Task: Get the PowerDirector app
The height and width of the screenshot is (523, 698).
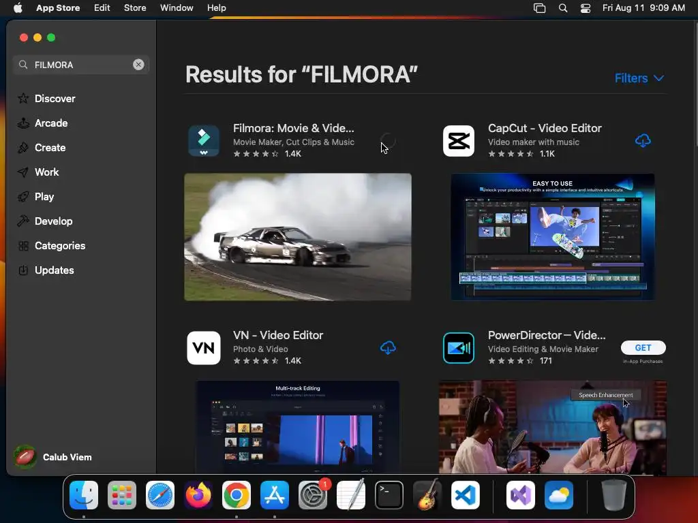Action: pos(643,347)
